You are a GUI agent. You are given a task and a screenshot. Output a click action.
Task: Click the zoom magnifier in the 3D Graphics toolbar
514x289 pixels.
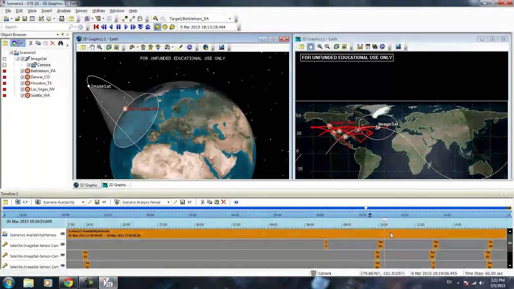tap(99, 47)
